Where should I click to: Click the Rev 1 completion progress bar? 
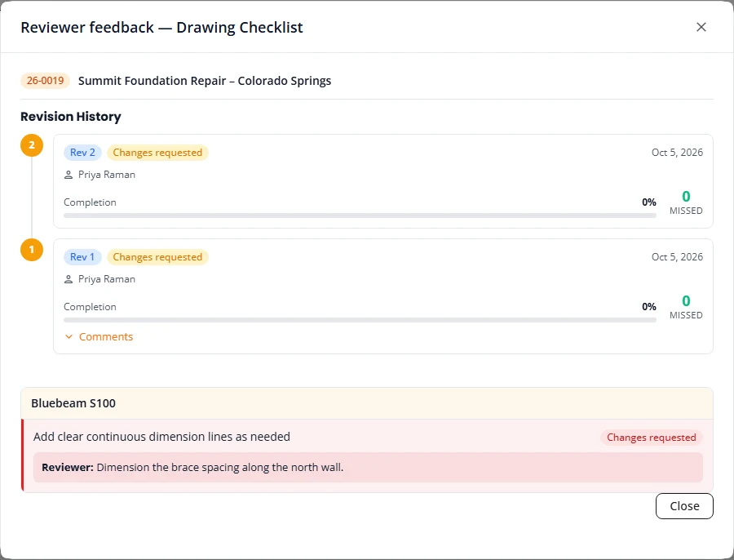click(x=360, y=320)
